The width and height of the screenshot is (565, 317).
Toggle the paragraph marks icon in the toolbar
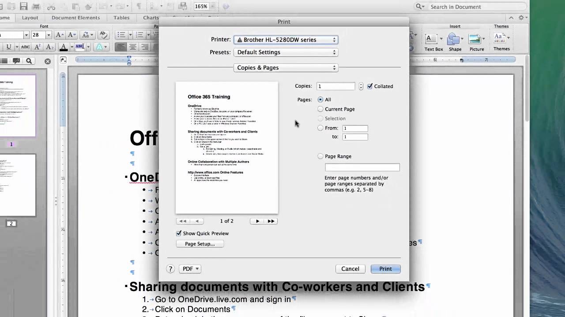coord(139,7)
